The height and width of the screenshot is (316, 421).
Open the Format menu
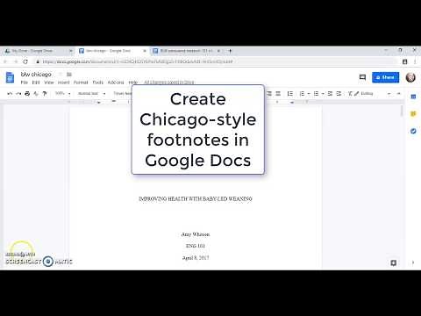click(x=81, y=83)
